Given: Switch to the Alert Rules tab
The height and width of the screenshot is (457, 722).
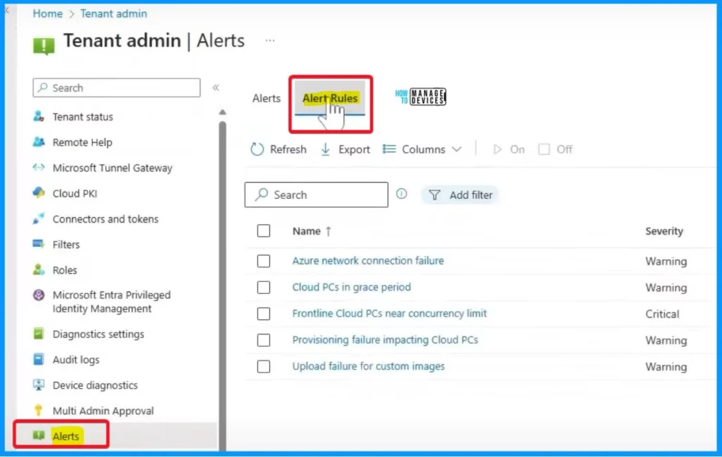Looking at the screenshot, I should click(x=330, y=98).
